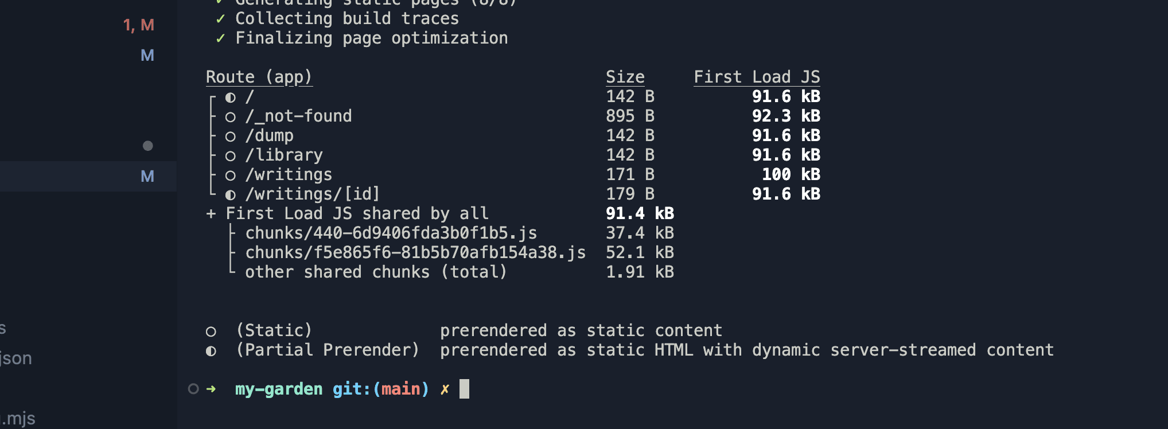The height and width of the screenshot is (429, 1168).
Task: Click the circle beside /library route
Action: pyautogui.click(x=230, y=156)
